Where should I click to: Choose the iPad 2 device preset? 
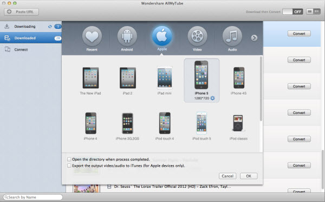(127, 81)
